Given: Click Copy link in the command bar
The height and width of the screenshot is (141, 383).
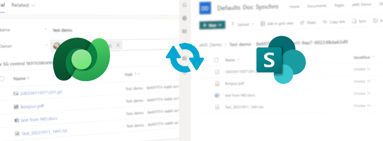Looking at the screenshot, I should (334, 22).
